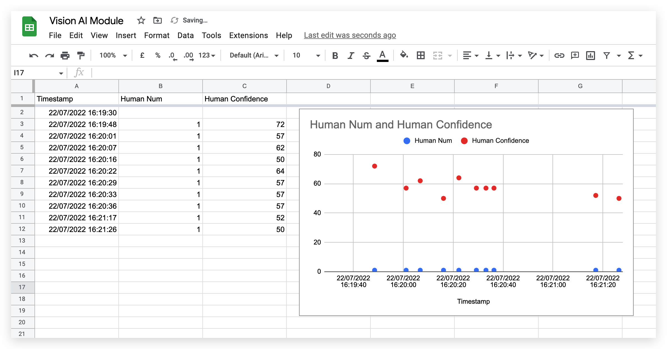
Task: Format as currency with pound icon
Action: 142,56
